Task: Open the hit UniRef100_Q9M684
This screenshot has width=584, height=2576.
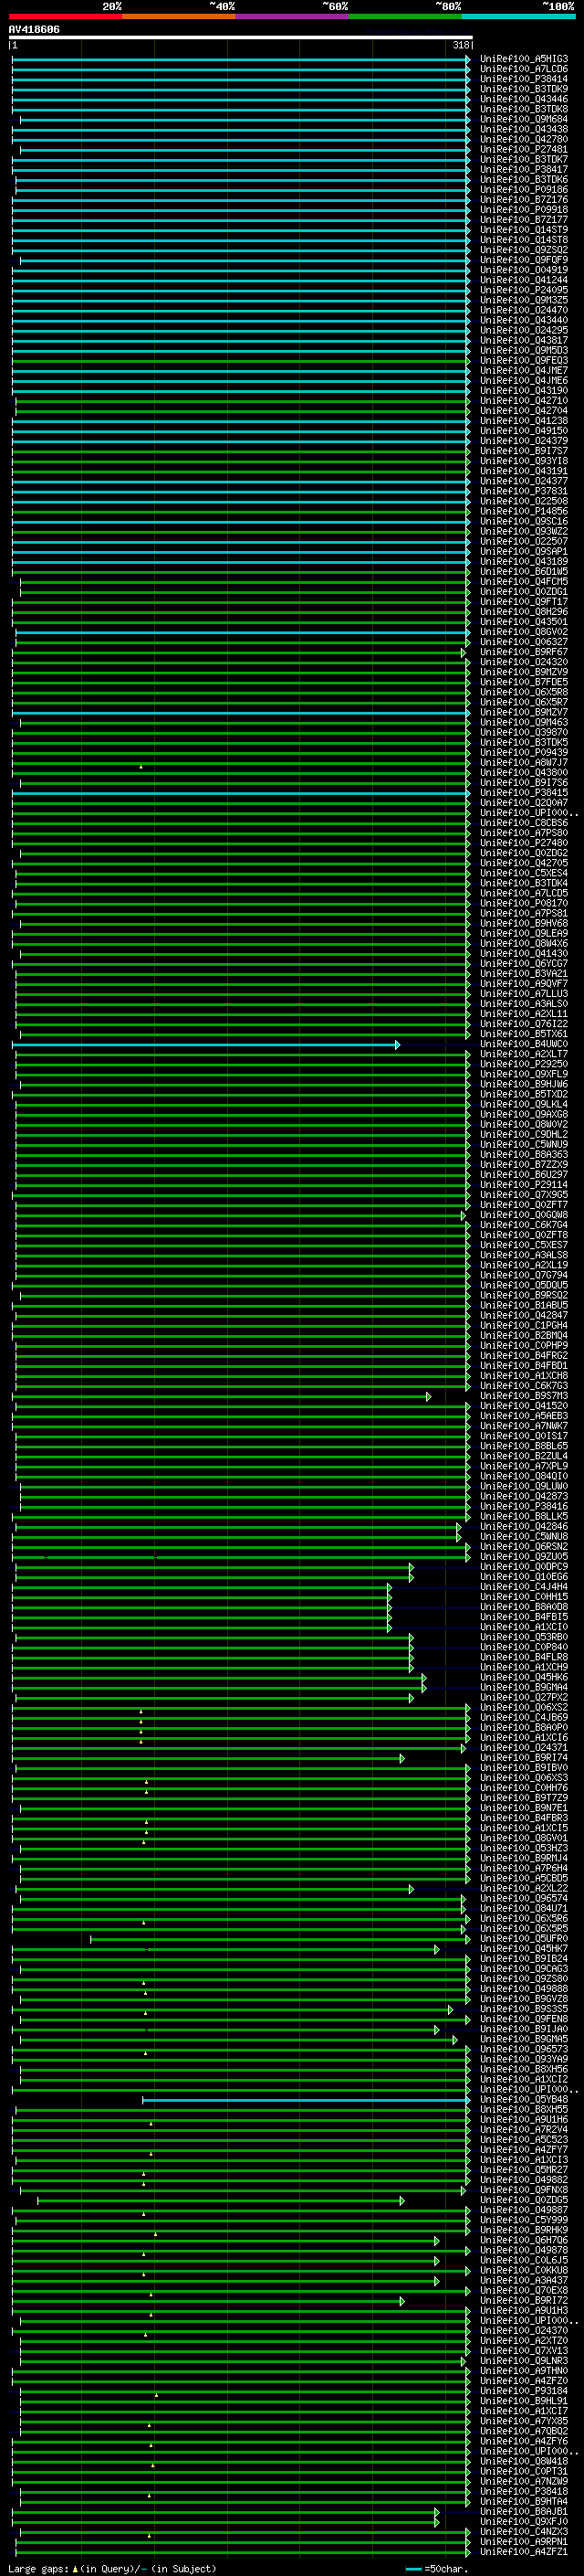Action: click(x=524, y=119)
